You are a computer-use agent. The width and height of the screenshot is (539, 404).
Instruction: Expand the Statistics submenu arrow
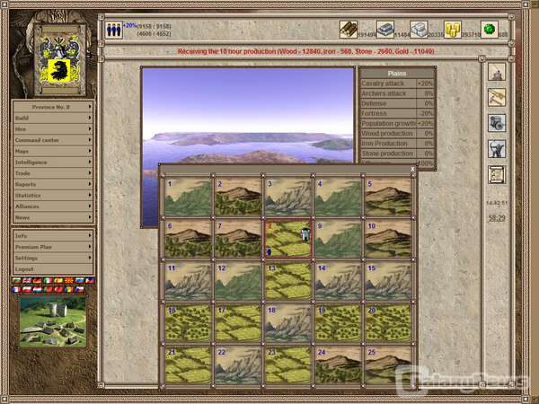[90, 195]
